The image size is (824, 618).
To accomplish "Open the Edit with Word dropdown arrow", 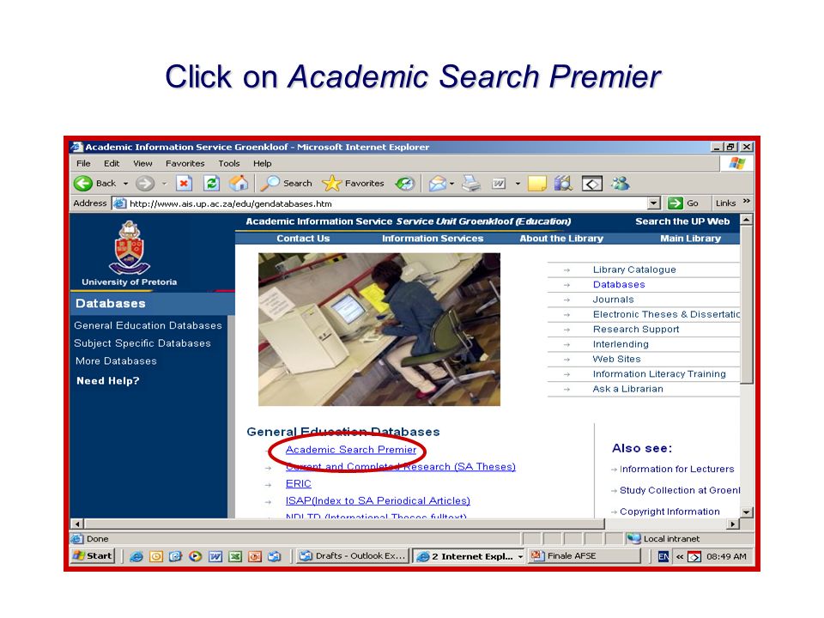I will [x=518, y=184].
